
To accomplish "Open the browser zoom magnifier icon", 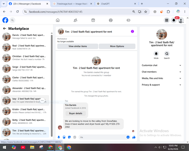I will [134, 12].
